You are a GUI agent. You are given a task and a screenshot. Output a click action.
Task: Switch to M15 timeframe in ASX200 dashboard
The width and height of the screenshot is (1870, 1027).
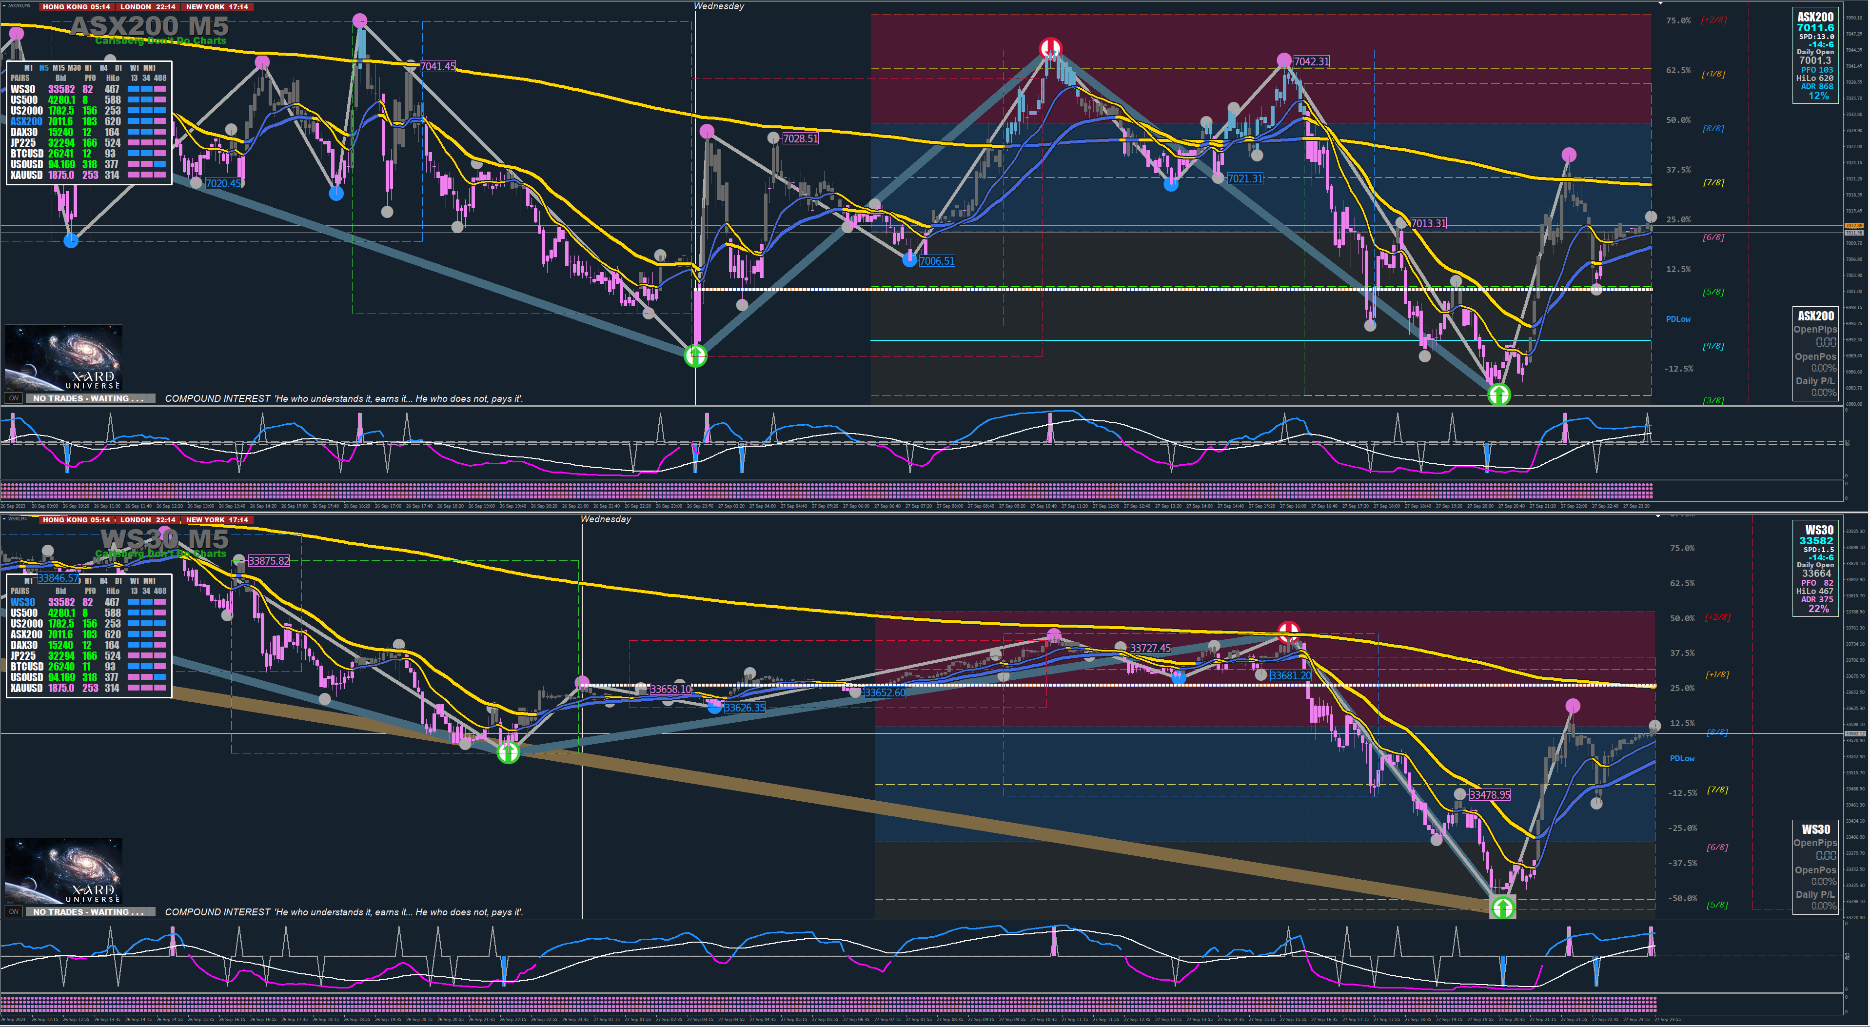point(58,67)
